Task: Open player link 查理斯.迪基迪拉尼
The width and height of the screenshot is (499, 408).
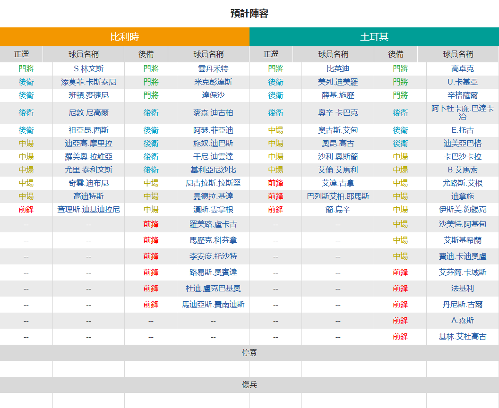Action: (88, 210)
